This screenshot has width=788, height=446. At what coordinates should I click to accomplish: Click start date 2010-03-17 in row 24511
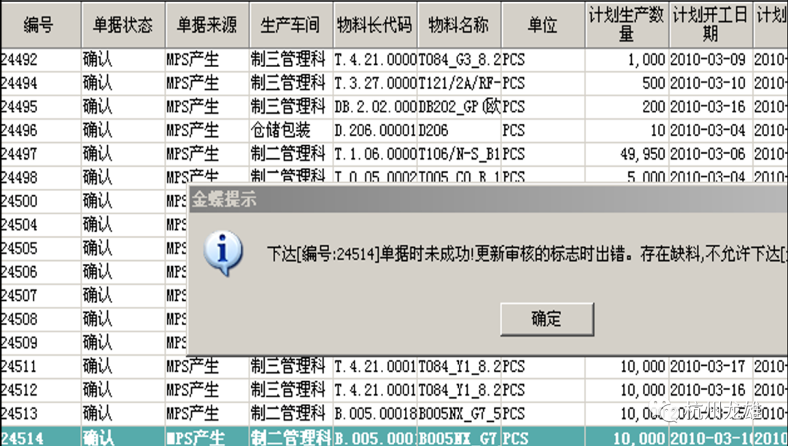click(711, 367)
